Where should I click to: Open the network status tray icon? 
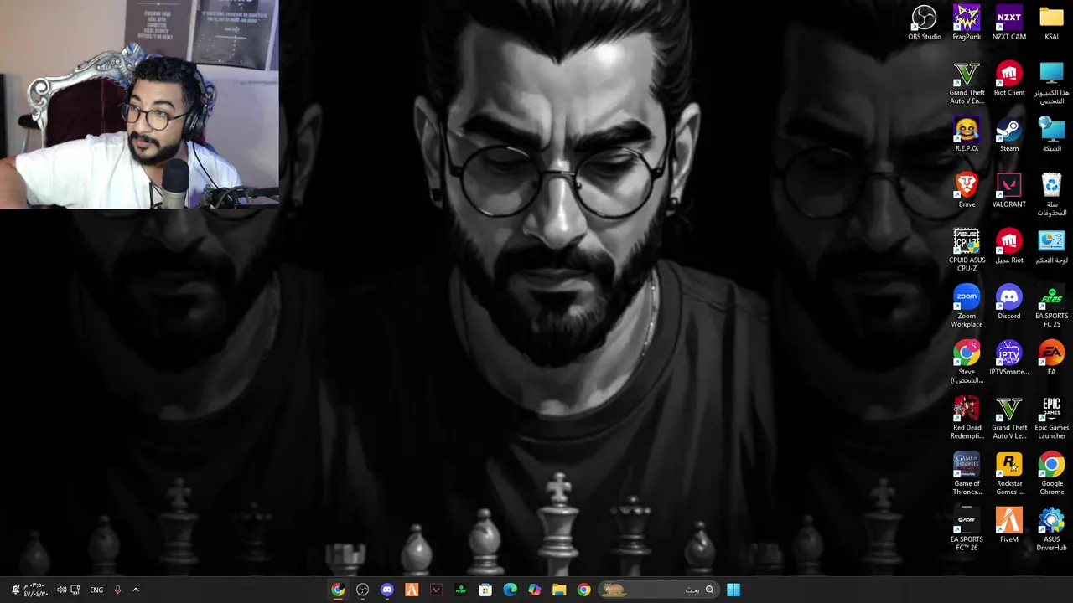[75, 590]
